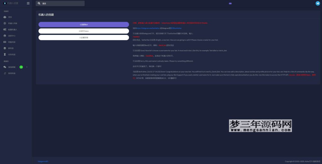Select the third step tab "3.设置回复"
Viewport: 322px width, 164px height.
(84, 38)
